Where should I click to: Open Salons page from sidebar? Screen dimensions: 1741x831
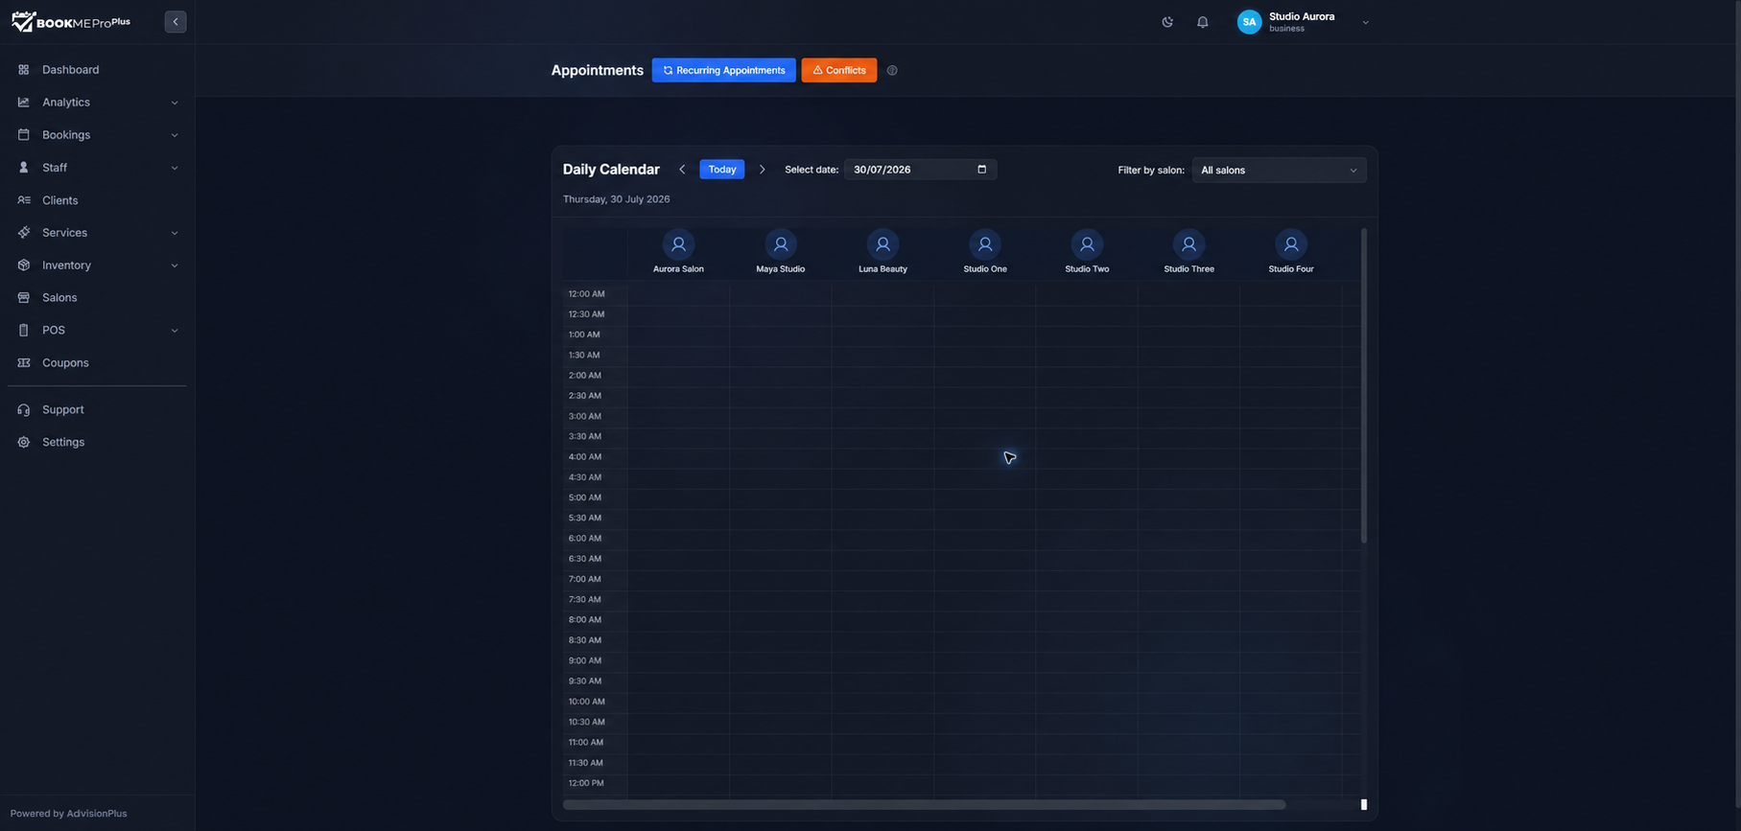[97, 298]
